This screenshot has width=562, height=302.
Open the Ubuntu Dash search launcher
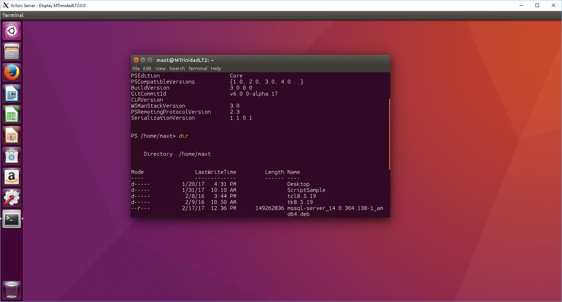point(12,31)
